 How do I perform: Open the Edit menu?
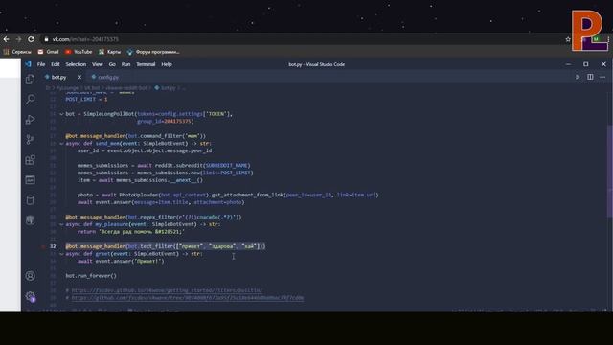pos(56,64)
